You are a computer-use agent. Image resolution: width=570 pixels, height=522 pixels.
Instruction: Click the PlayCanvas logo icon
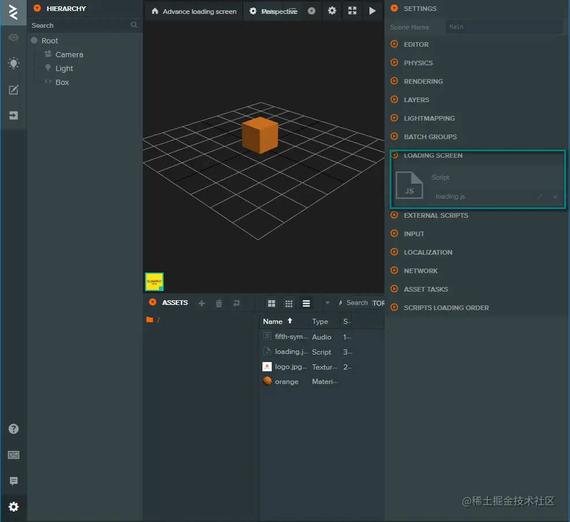(13, 12)
